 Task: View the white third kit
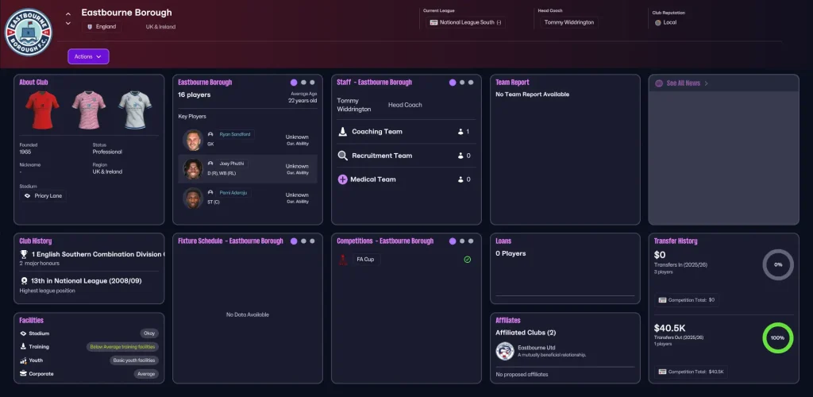135,110
